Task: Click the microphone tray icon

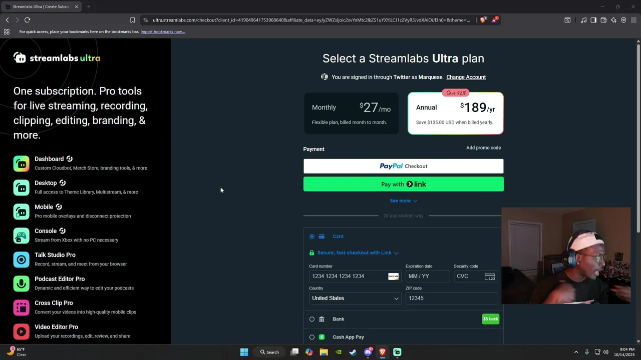Action: [x=586, y=352]
